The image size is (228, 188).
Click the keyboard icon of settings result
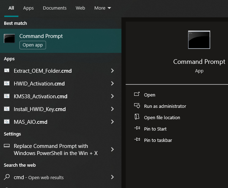pyautogui.click(x=7, y=145)
